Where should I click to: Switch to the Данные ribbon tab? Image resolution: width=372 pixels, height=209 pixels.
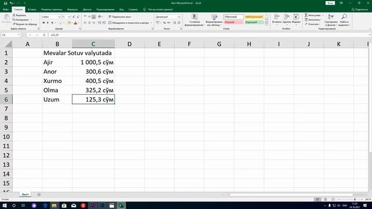coord(87,9)
